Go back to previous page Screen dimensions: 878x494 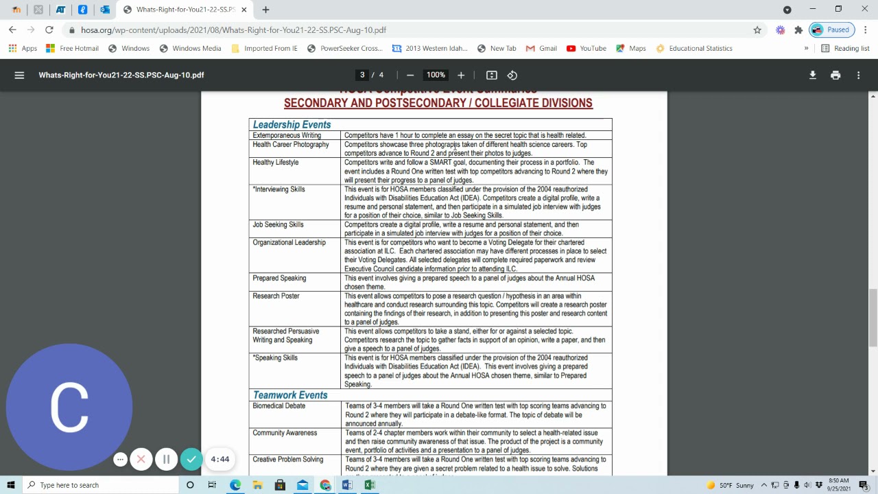tap(12, 30)
